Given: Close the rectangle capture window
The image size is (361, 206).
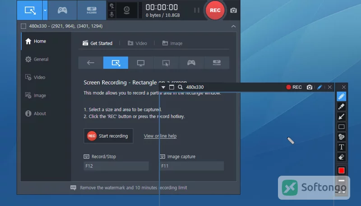Looking at the screenshot, I should tap(330, 87).
